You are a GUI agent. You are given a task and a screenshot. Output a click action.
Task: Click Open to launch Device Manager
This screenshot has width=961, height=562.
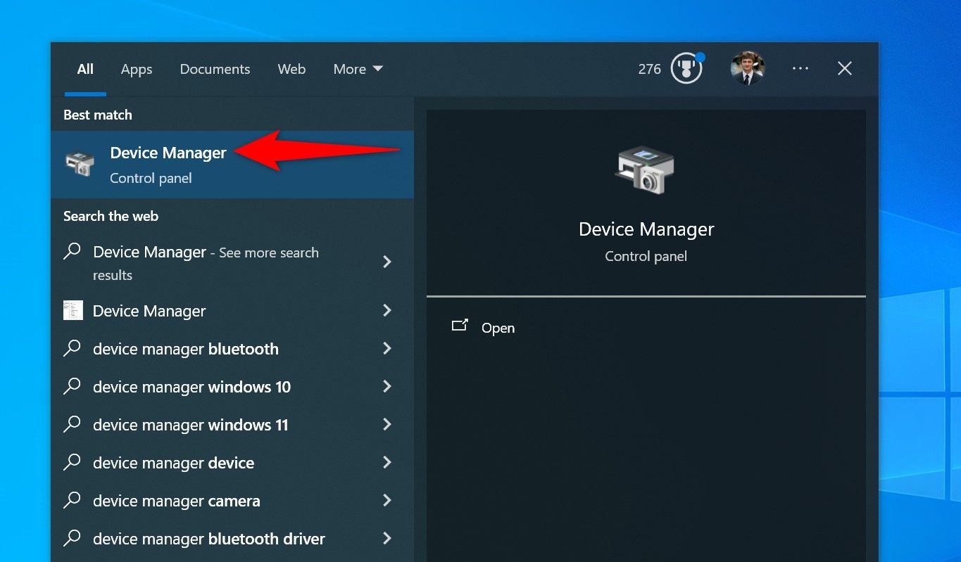[498, 328]
